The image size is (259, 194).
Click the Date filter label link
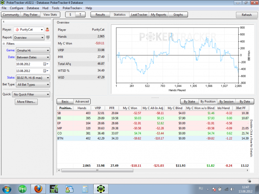(x=11, y=57)
